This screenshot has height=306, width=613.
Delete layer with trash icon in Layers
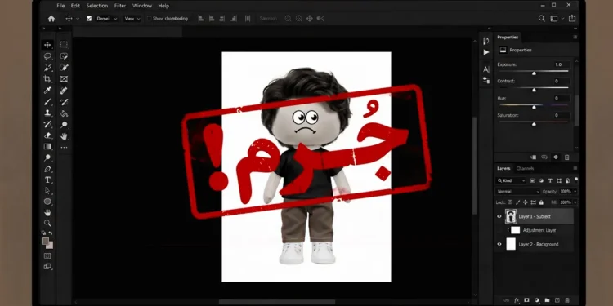click(567, 300)
